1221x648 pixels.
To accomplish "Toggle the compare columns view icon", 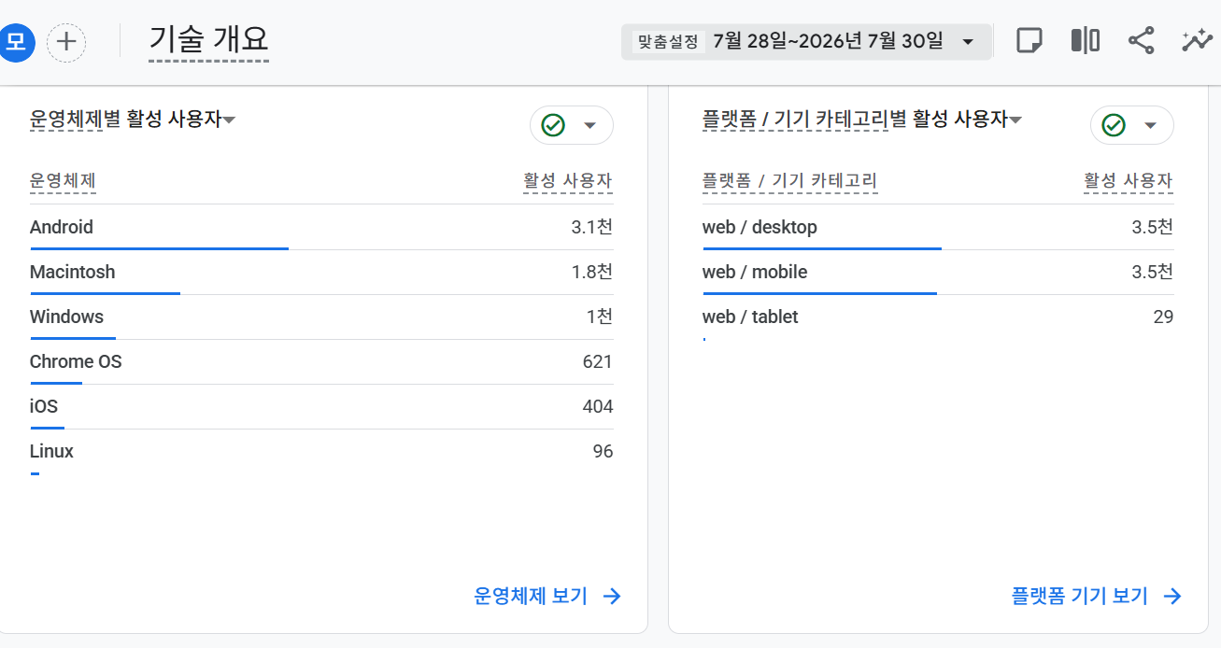I will pos(1085,41).
